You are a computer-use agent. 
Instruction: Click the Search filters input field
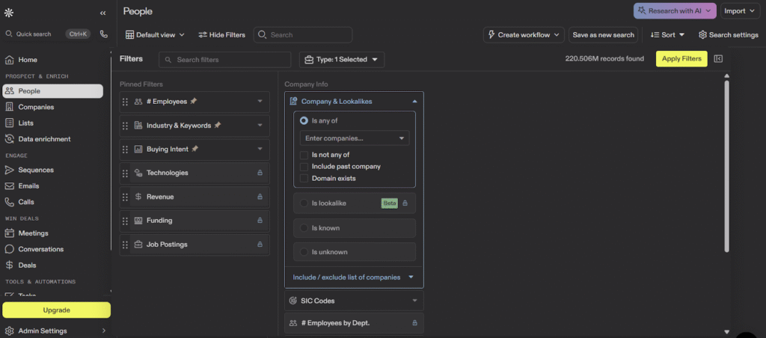(224, 59)
